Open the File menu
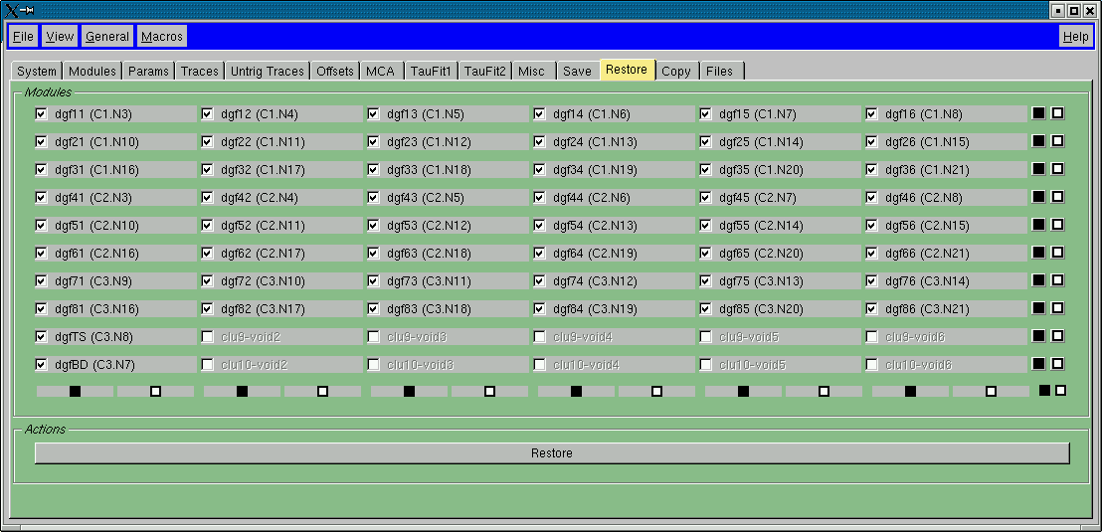Image resolution: width=1102 pixels, height=532 pixels. (23, 37)
